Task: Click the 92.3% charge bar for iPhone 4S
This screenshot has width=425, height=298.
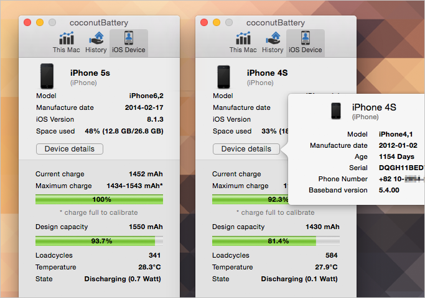Action: (250, 199)
